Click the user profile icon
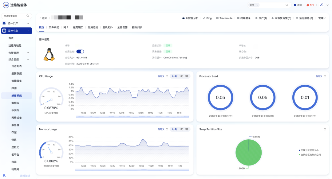332x179 pixels. click(322, 5)
